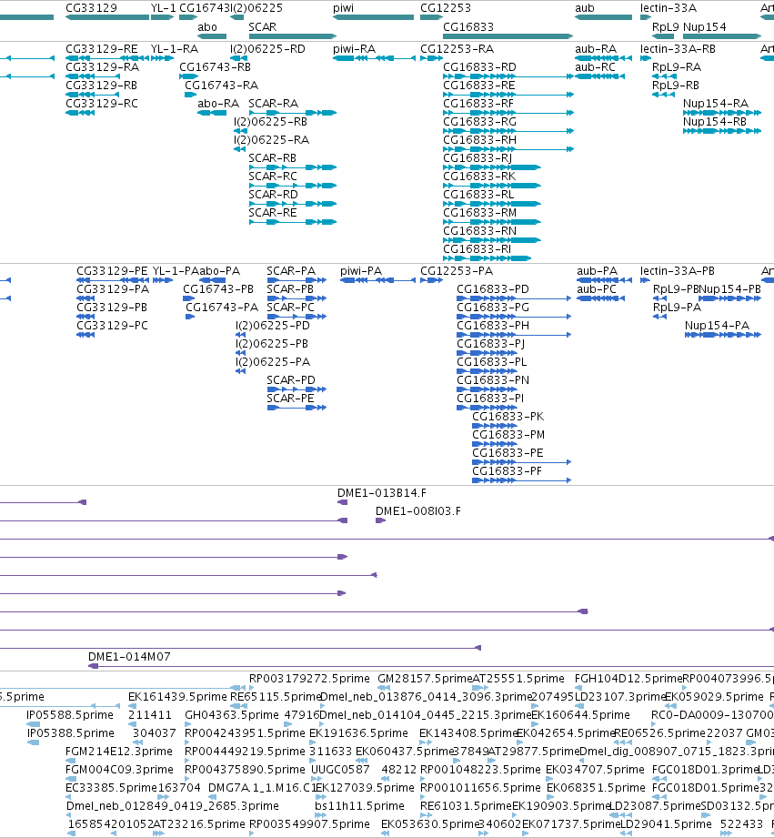Select the CG16833 gene bar
This screenshot has width=774, height=838.
point(508,37)
